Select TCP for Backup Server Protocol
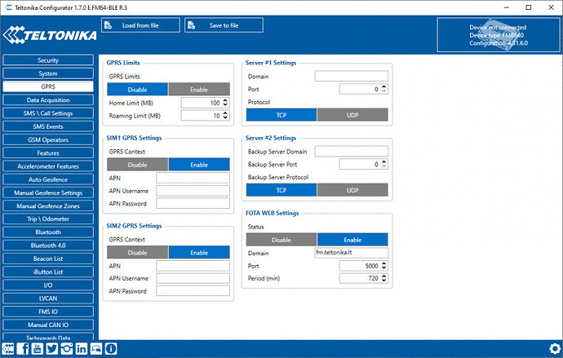This screenshot has width=563, height=358. point(281,190)
